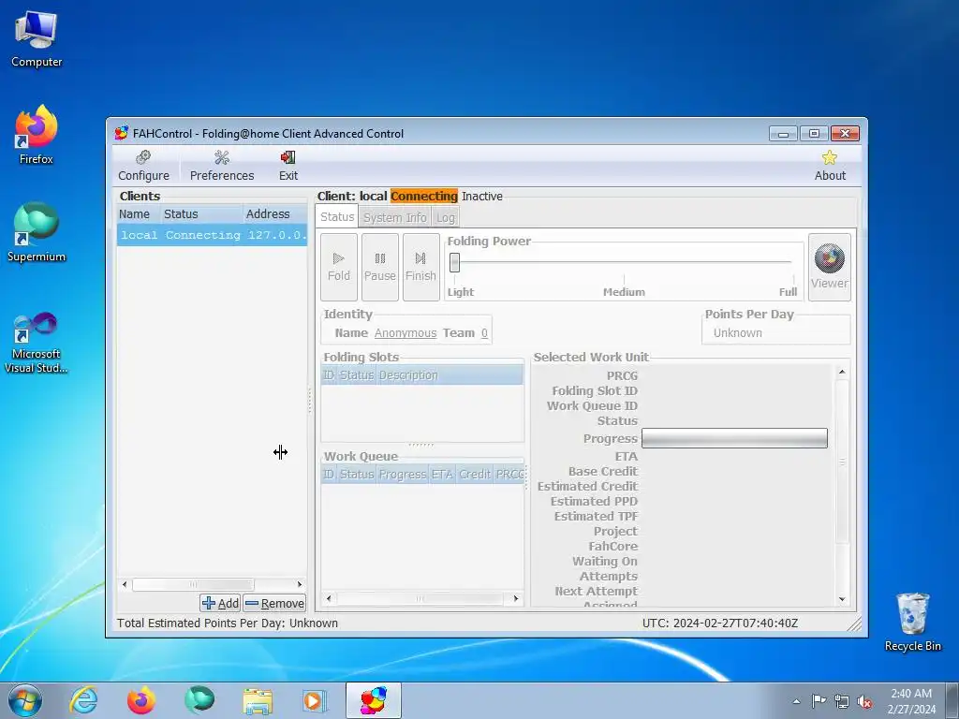Click the network tray icon
Viewport: 959px width, 719px height.
tap(842, 701)
